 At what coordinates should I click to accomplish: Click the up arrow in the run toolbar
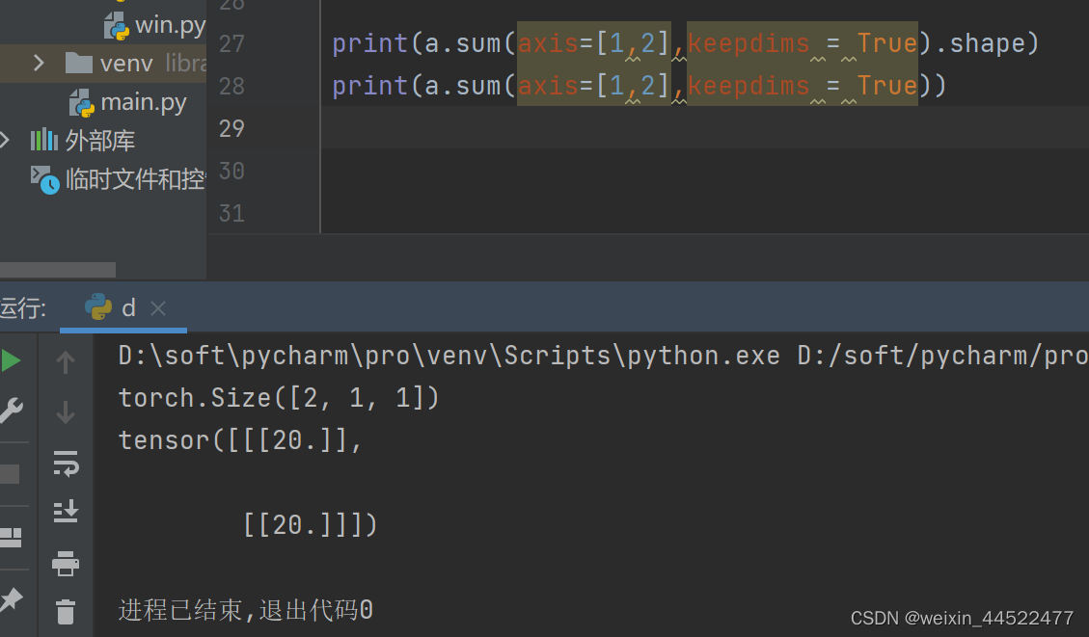pyautogui.click(x=66, y=362)
